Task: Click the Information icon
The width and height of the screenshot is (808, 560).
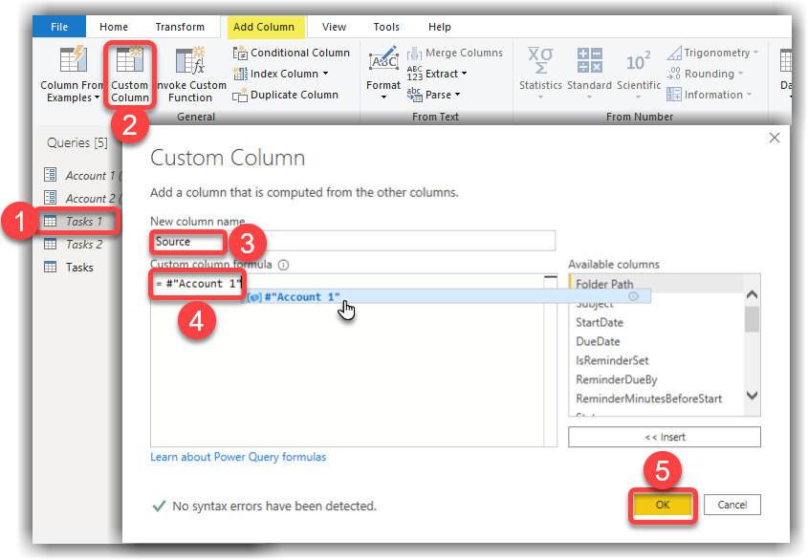Action: coord(674,95)
